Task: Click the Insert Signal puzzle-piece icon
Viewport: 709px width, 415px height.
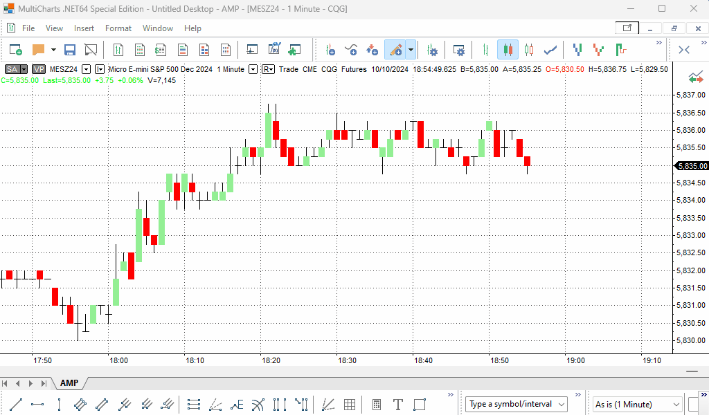Action: (294, 50)
